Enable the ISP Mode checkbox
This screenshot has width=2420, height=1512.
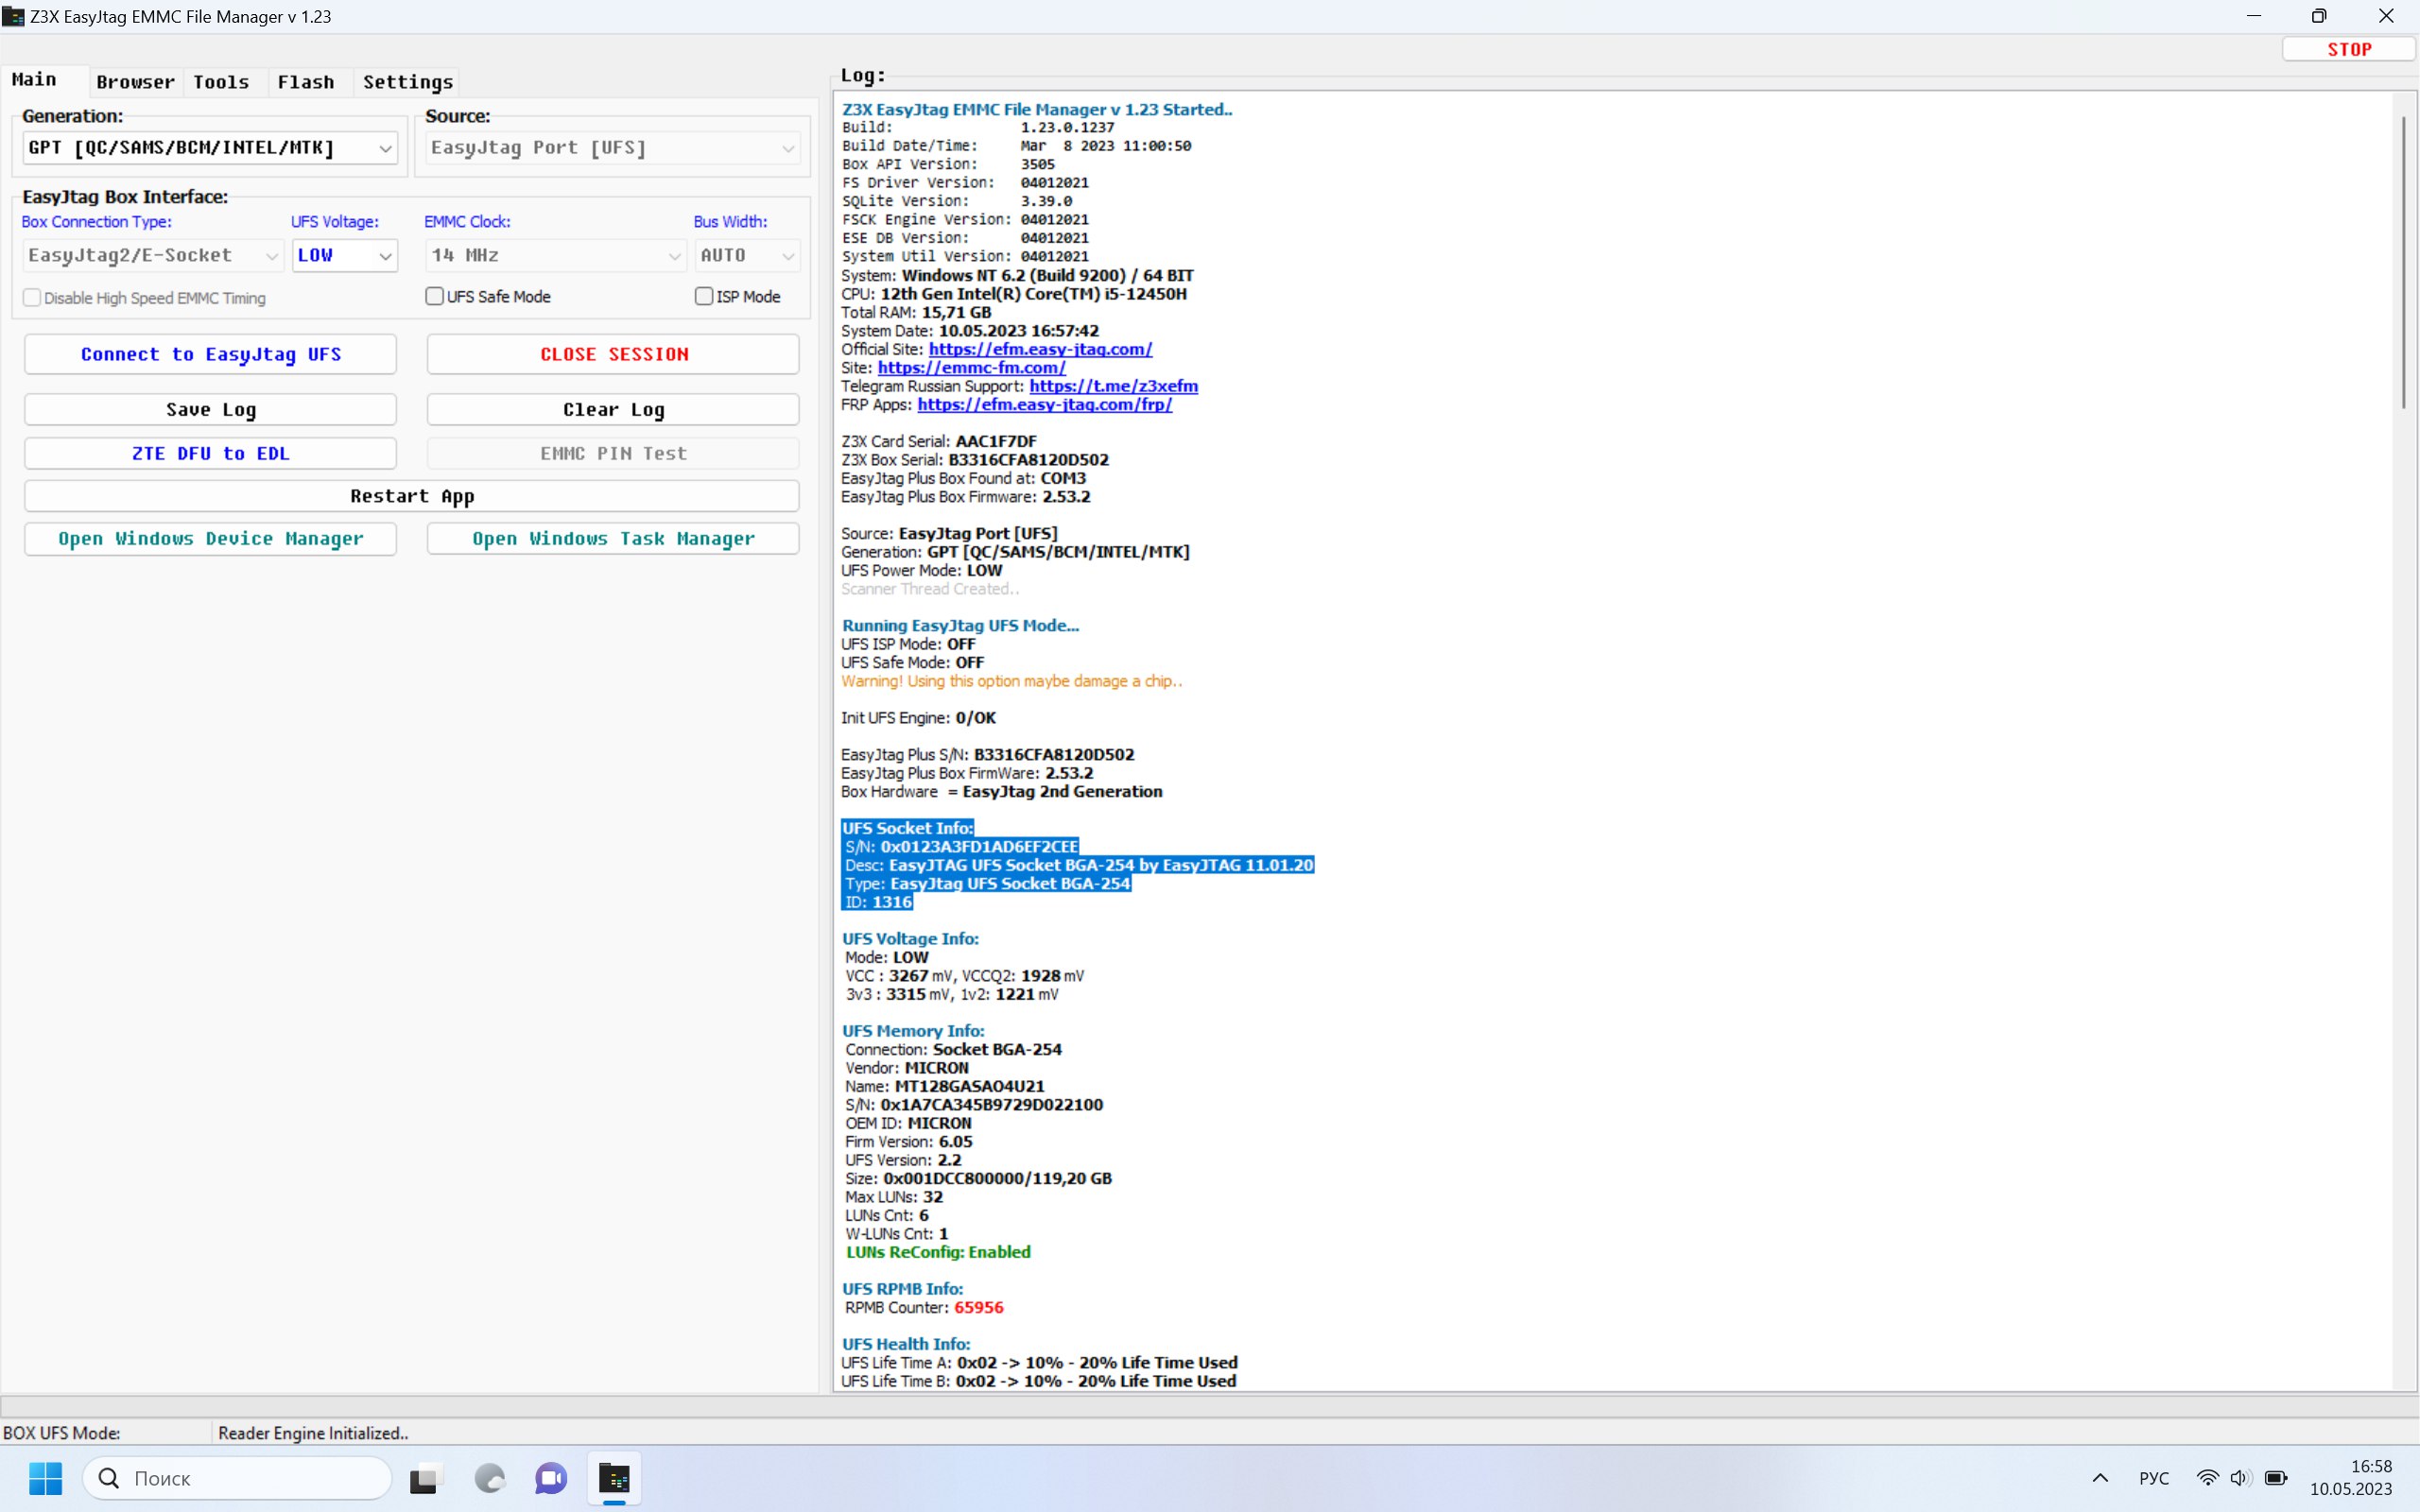[x=704, y=296]
